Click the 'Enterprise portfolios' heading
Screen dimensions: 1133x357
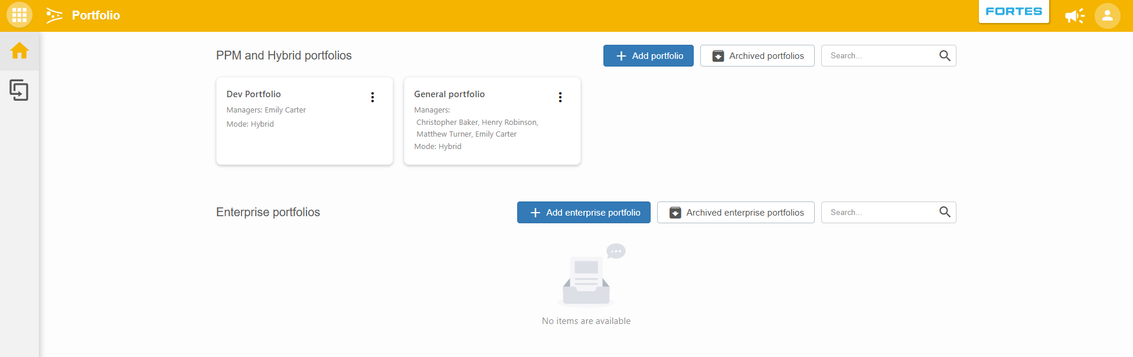pyautogui.click(x=268, y=212)
